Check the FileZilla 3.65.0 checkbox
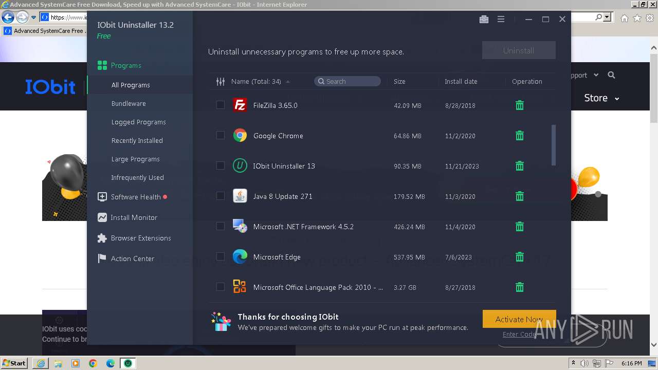The image size is (658, 370). coord(221,105)
